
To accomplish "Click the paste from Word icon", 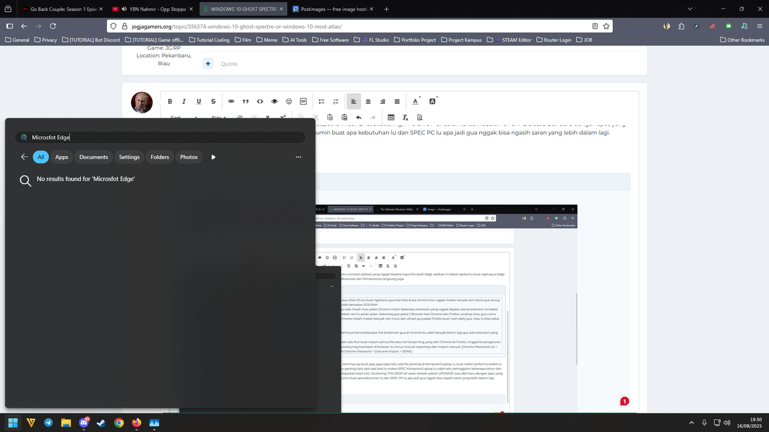I will pyautogui.click(x=344, y=117).
